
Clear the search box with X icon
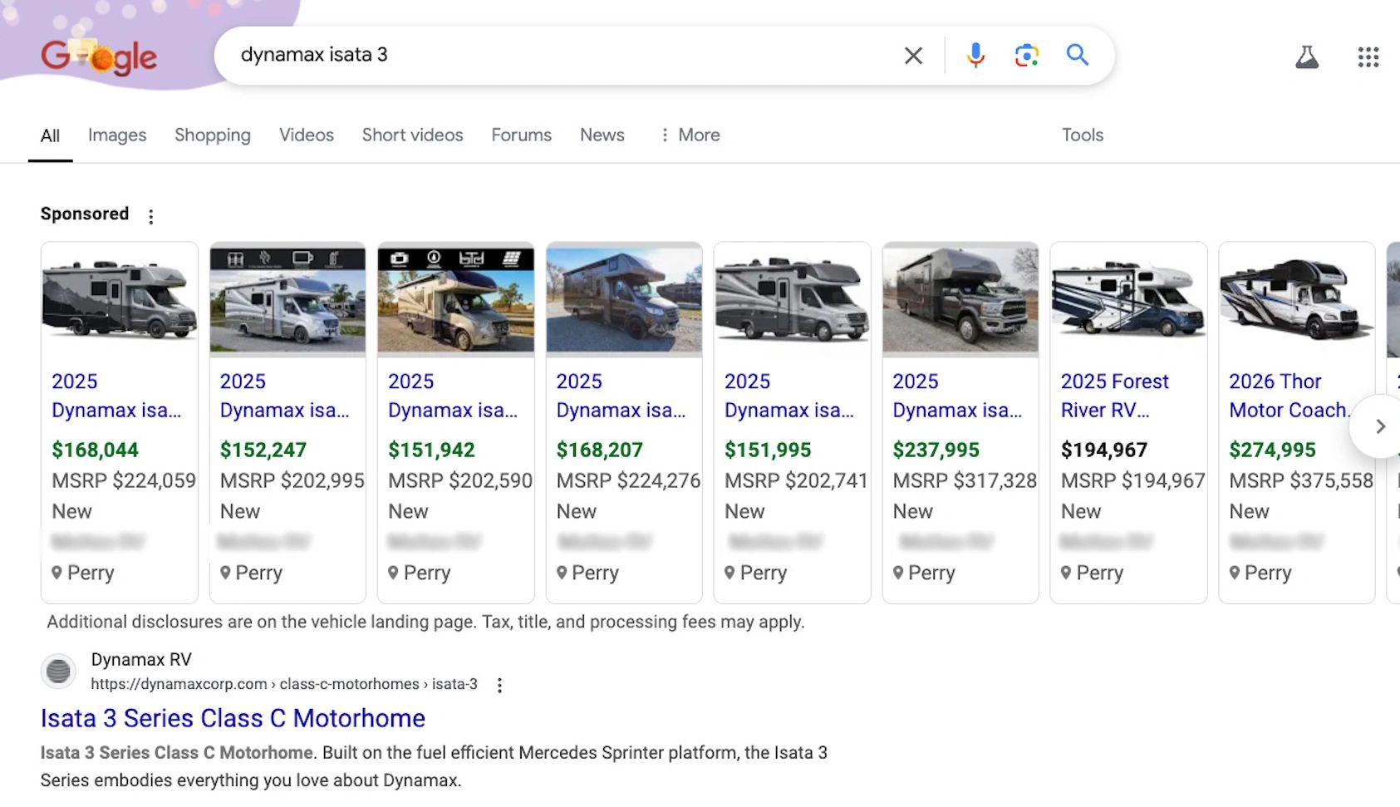[913, 56]
